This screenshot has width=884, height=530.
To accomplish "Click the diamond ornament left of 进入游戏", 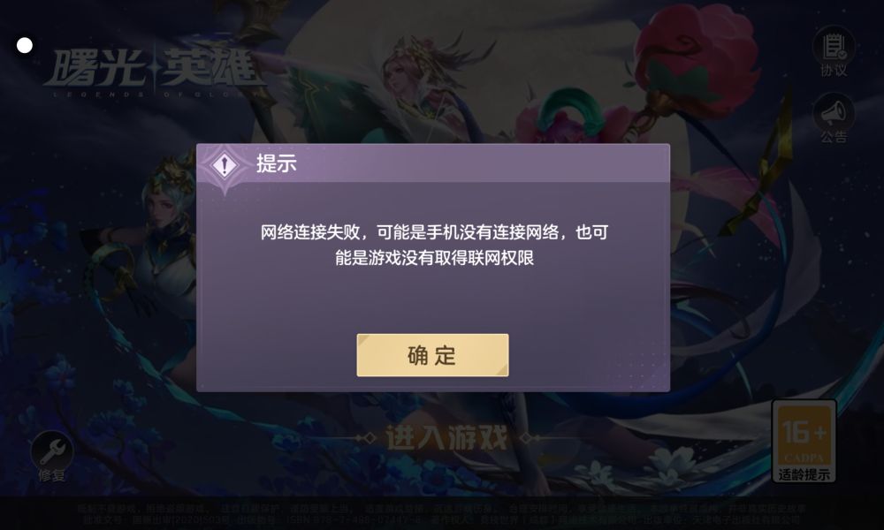I will coord(367,437).
